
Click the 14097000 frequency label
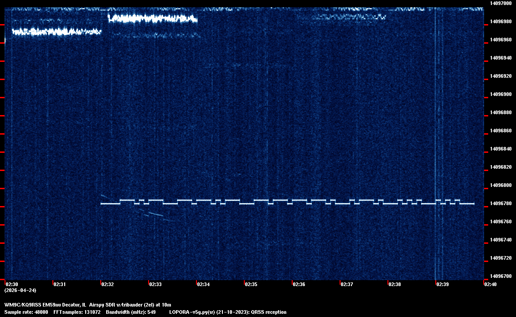[x=501, y=3]
